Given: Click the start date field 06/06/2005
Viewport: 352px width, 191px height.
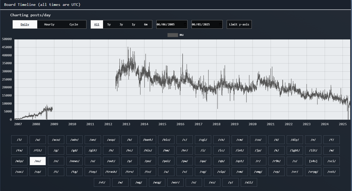Looking at the screenshot, I should click(x=172, y=24).
